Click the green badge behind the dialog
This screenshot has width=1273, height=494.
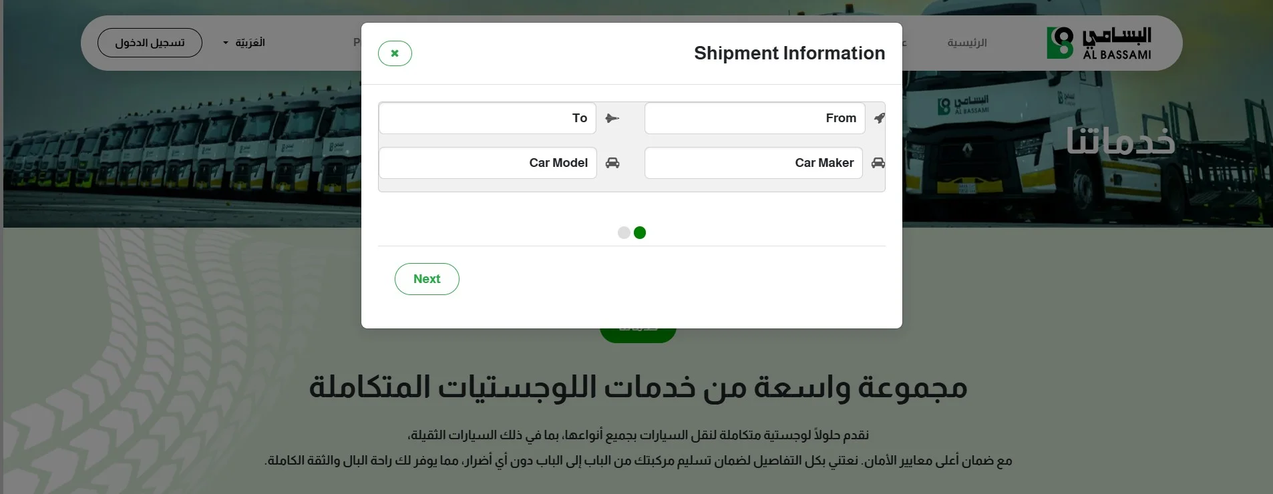[x=637, y=332]
